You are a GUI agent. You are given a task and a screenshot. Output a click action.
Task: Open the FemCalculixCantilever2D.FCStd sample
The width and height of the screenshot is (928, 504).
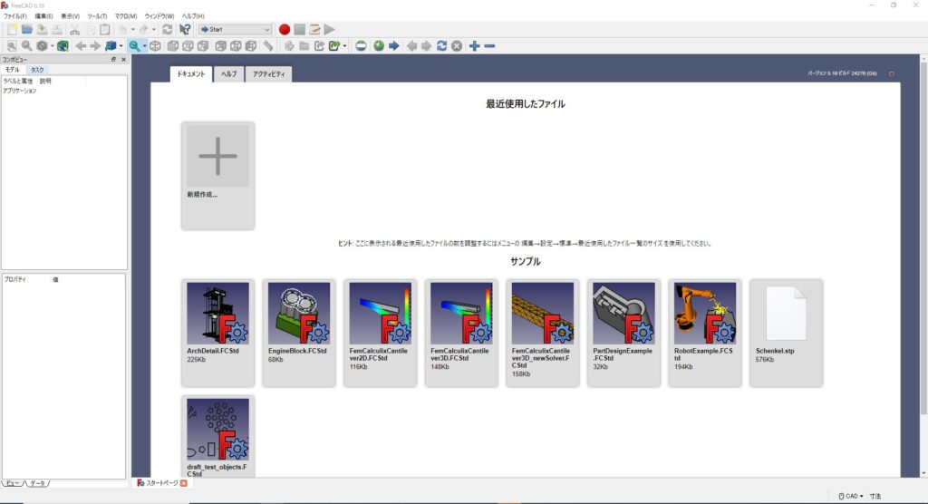(x=380, y=333)
